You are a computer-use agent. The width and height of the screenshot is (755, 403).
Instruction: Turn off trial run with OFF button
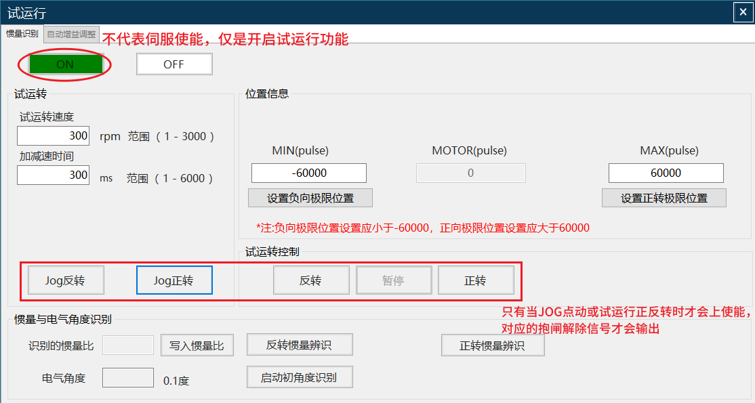(x=174, y=64)
